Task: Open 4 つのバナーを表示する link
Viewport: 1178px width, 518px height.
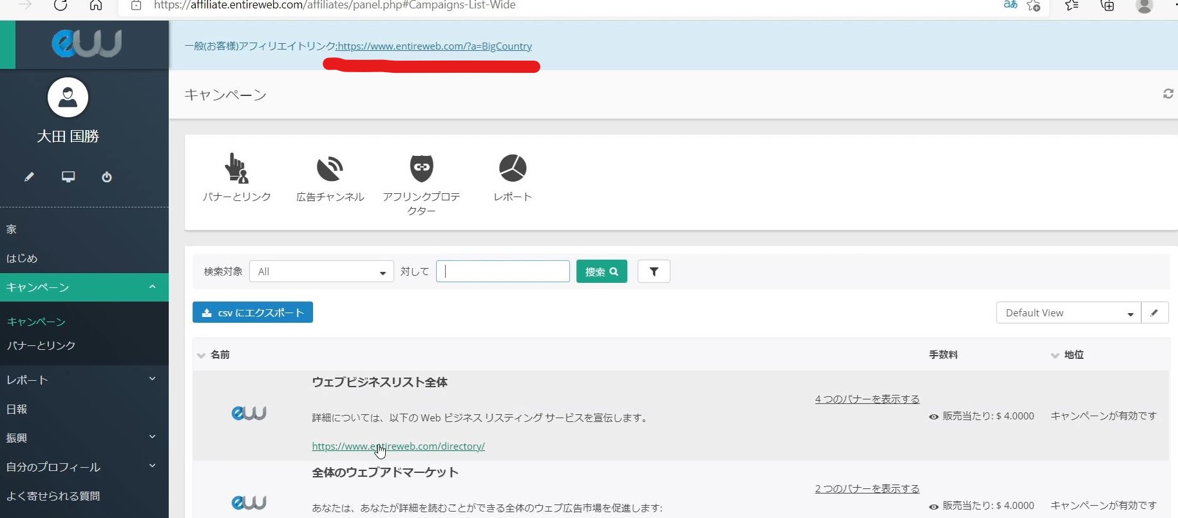Action: pos(867,399)
